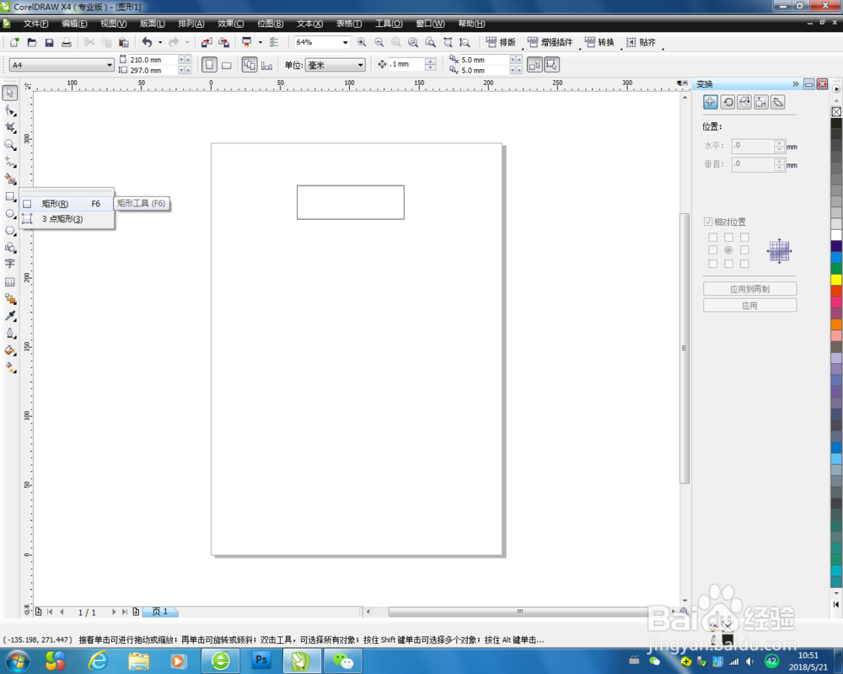Toggle landscape page orientation
Screen dimensions: 843x674
click(x=227, y=65)
